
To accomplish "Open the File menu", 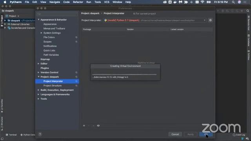I will [27, 2].
